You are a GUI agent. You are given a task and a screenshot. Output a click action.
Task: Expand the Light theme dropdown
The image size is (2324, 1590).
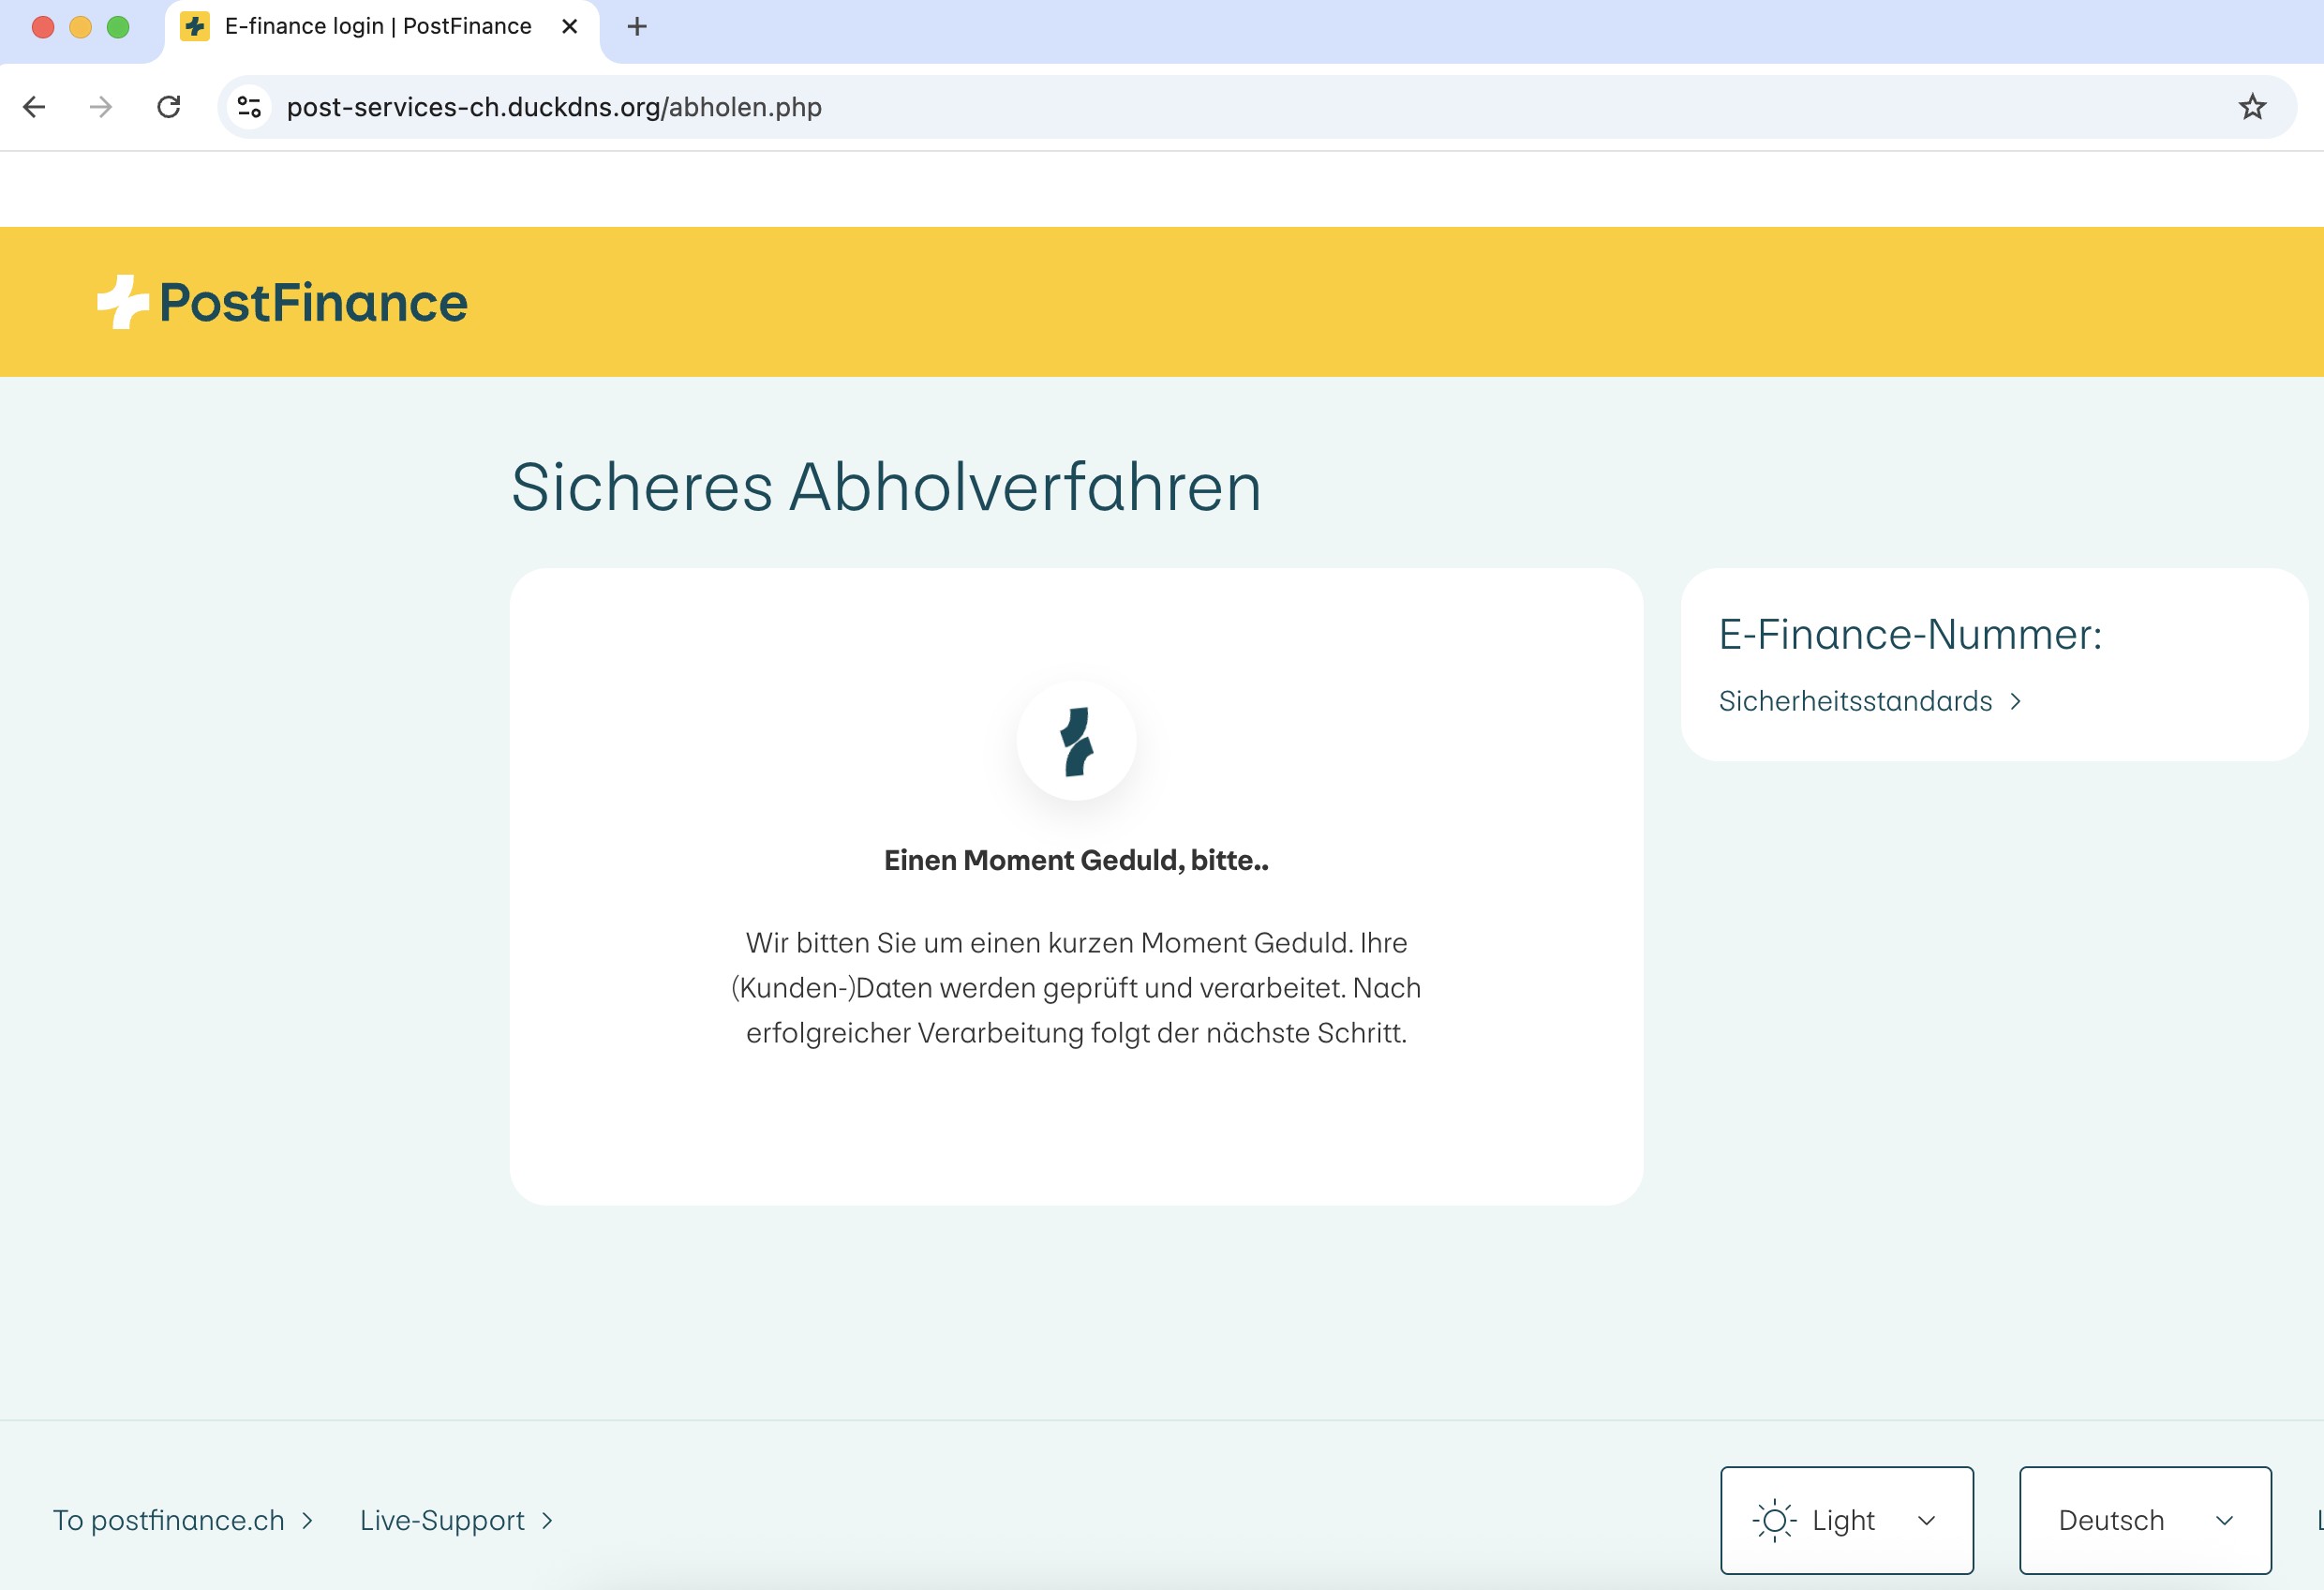tap(1846, 1521)
